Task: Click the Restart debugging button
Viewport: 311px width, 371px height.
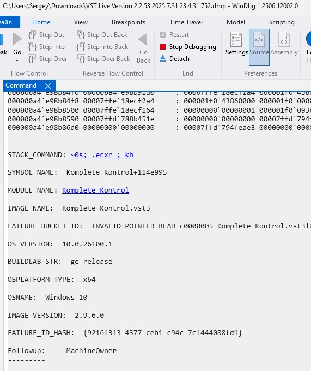Action: 174,35
